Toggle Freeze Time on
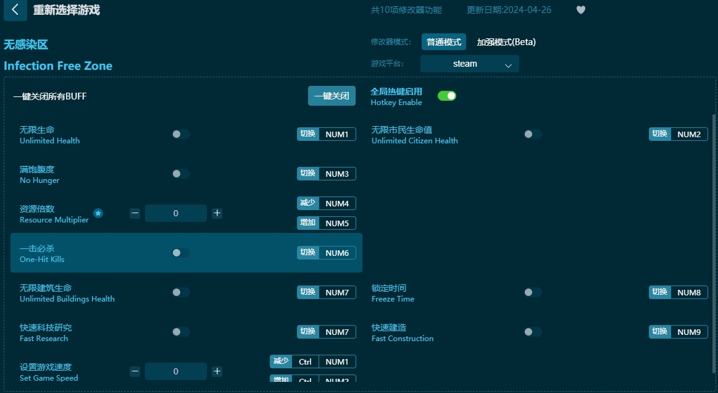The width and height of the screenshot is (718, 393). tap(532, 292)
